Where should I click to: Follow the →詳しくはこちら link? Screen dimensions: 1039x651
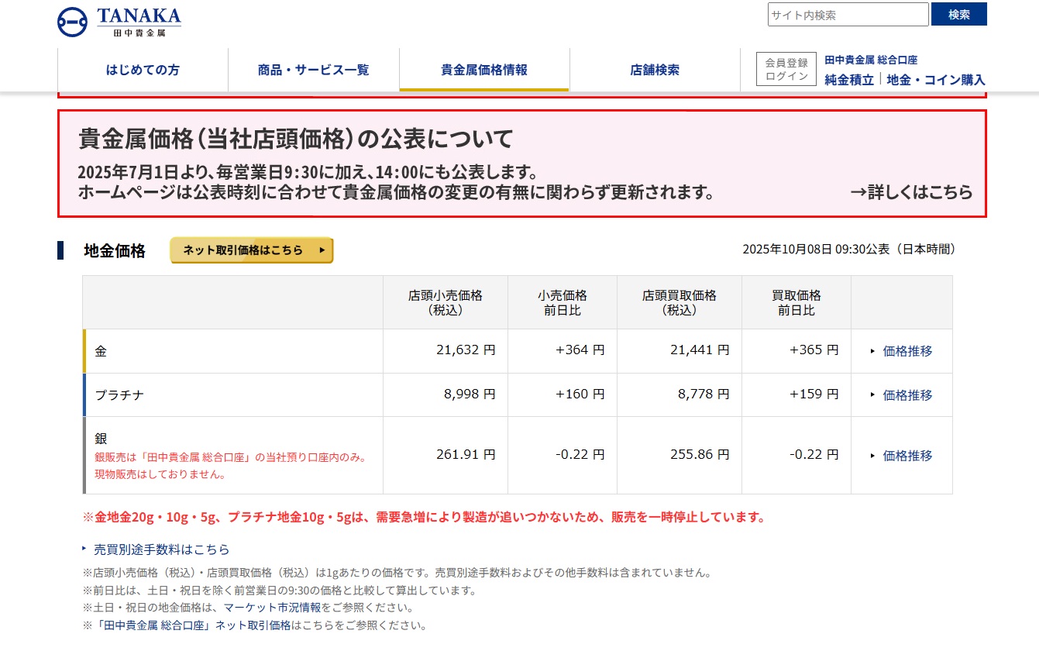pos(911,192)
